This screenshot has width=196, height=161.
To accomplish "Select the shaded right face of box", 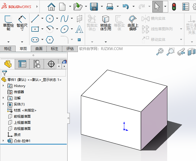I will coord(154,118).
